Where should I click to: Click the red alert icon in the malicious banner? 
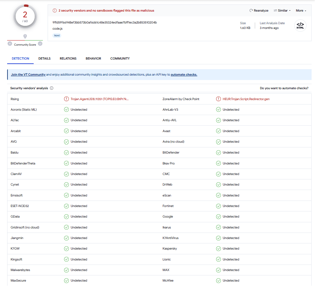tap(54, 11)
